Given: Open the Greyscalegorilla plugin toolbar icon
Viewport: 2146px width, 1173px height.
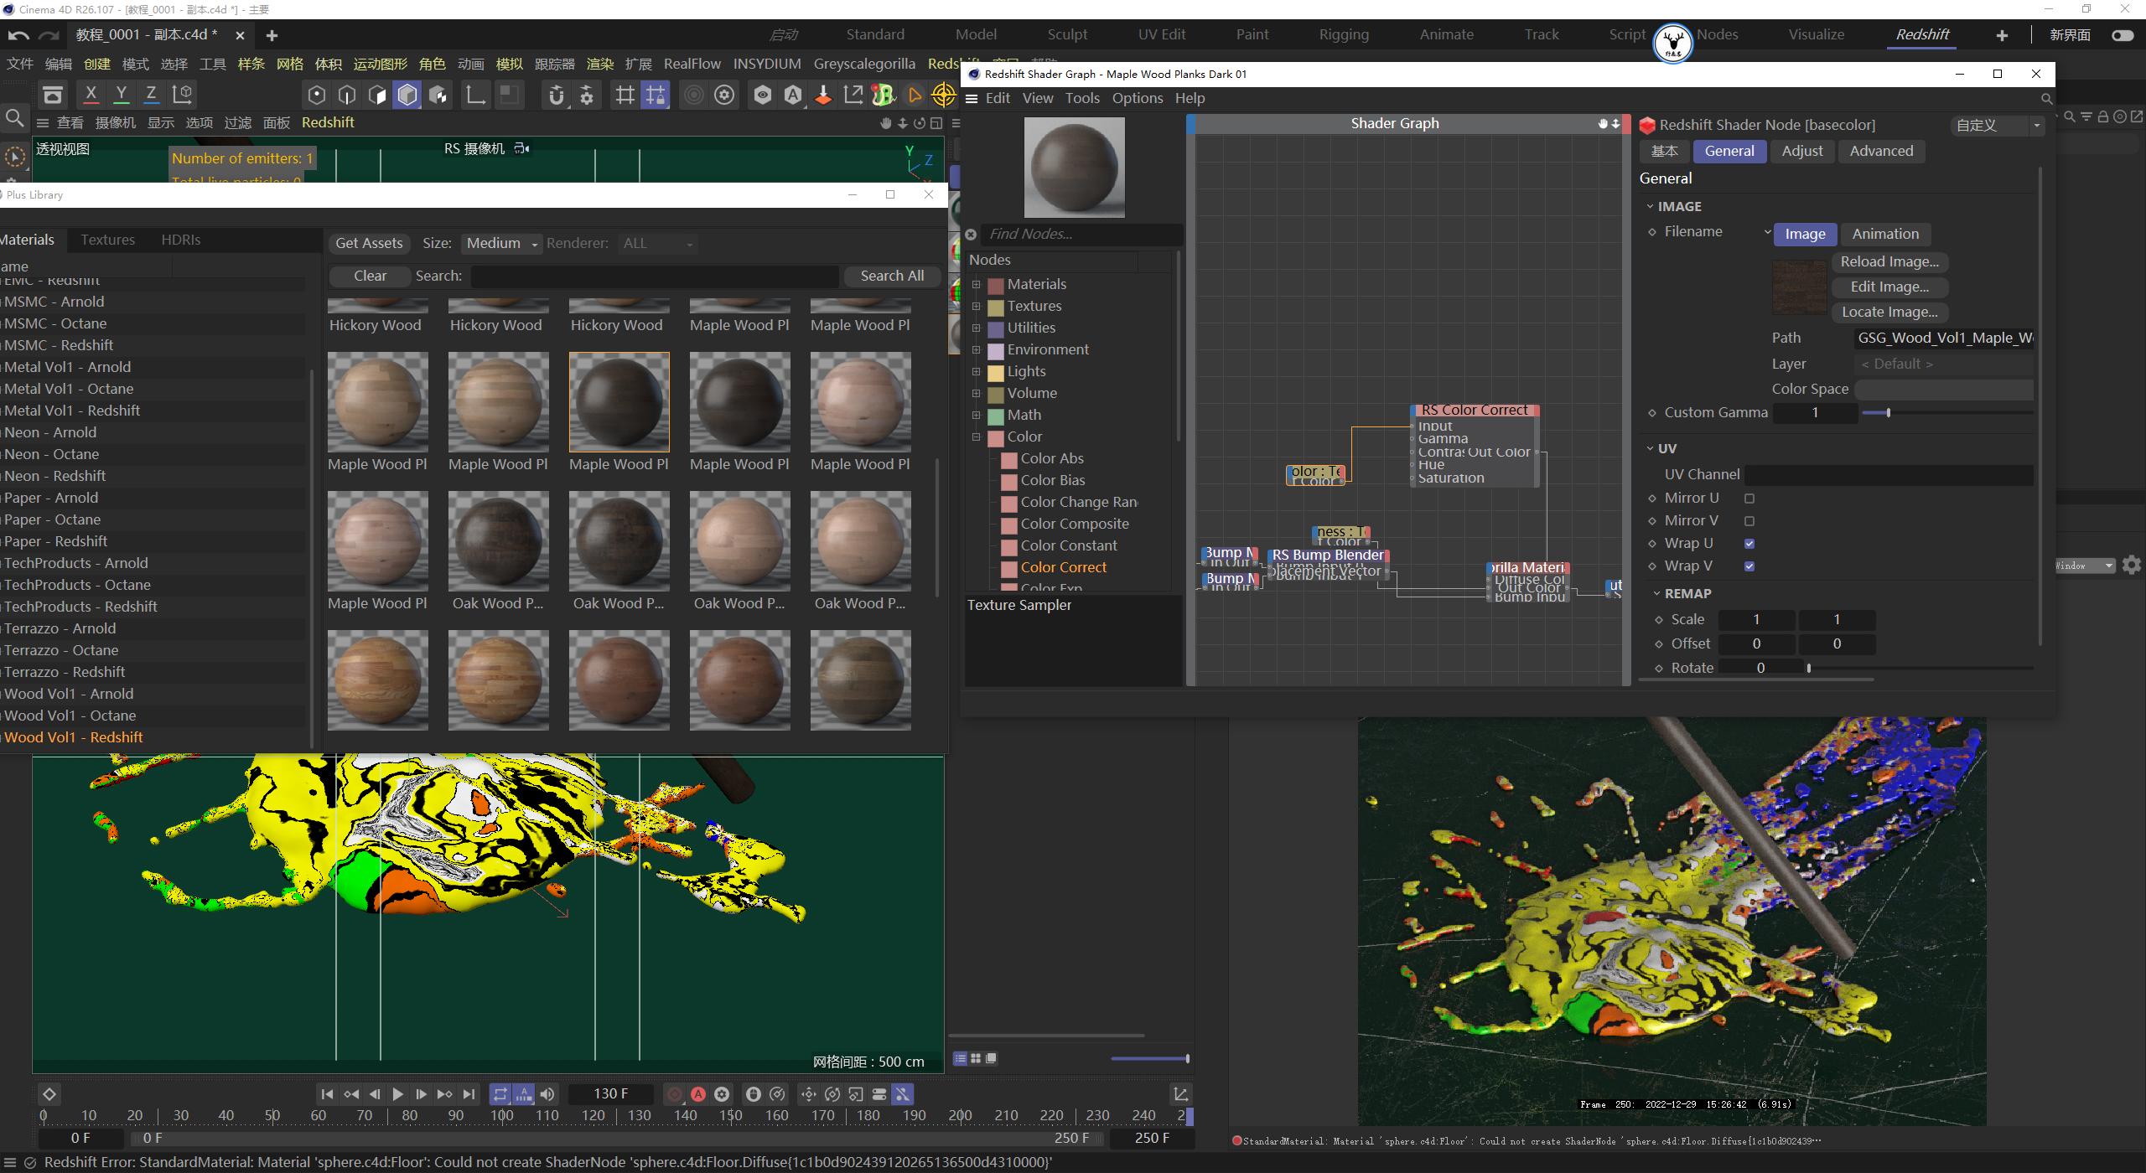Looking at the screenshot, I should coord(883,95).
